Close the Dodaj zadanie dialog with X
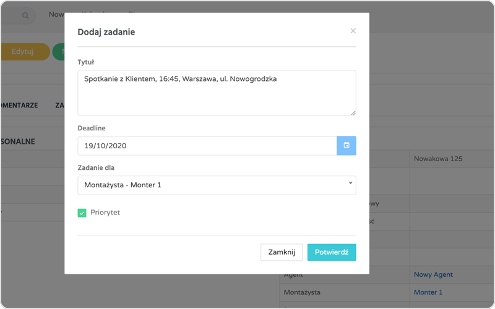The height and width of the screenshot is (309, 495). (353, 31)
